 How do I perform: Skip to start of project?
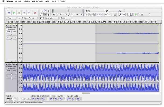coord(24,13)
